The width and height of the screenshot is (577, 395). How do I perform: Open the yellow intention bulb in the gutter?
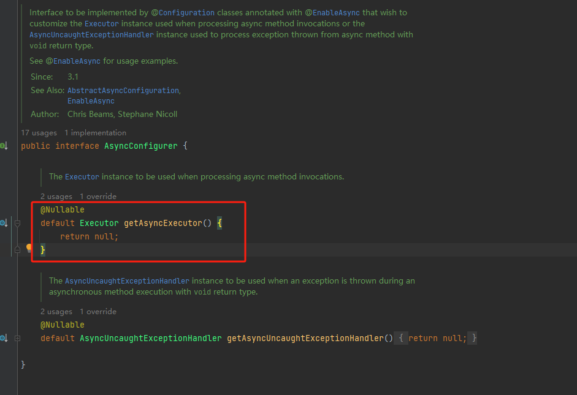29,249
